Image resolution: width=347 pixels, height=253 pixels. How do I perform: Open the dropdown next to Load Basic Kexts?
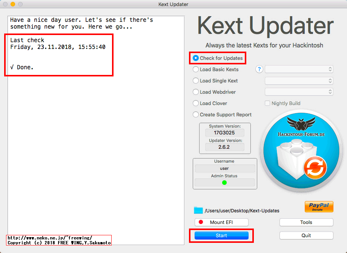[x=299, y=69]
